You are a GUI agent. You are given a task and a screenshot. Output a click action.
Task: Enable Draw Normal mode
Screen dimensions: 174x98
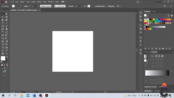click(x=2, y=68)
